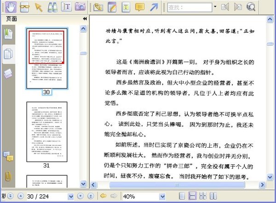Viewport: 276px width, 203px height.
Task: Select the arrow selection tool
Action: click(39, 7)
